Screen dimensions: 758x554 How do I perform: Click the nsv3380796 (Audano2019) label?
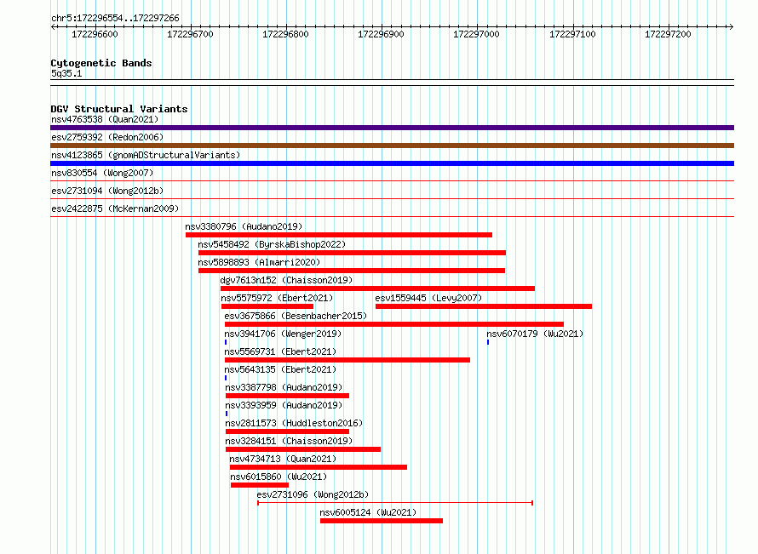(244, 226)
